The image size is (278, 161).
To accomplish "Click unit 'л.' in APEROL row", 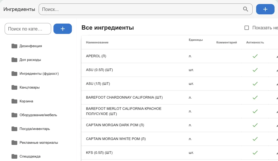I will [x=190, y=56].
